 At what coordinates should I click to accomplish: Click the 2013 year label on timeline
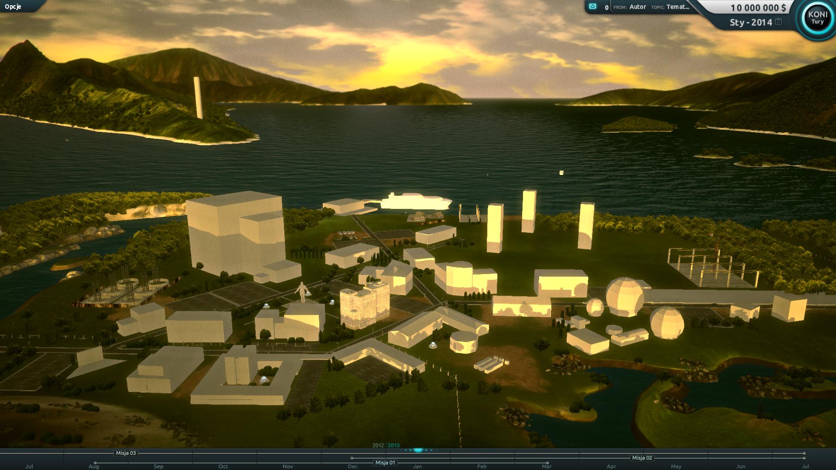394,446
